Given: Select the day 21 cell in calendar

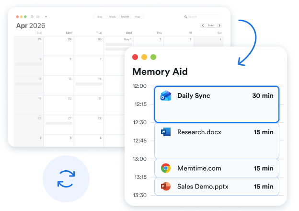Looking at the screenshot, I should coord(89,105).
